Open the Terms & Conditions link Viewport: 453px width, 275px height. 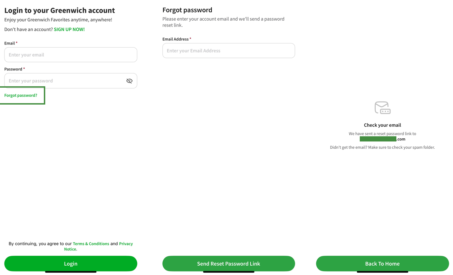click(x=91, y=244)
